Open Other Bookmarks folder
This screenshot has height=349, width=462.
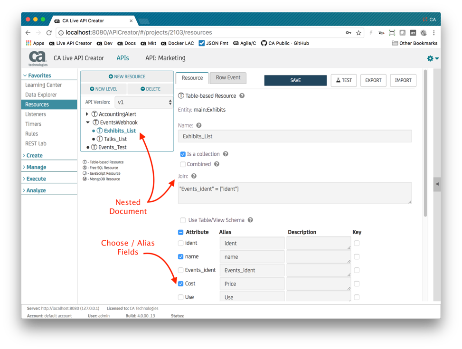coord(415,43)
